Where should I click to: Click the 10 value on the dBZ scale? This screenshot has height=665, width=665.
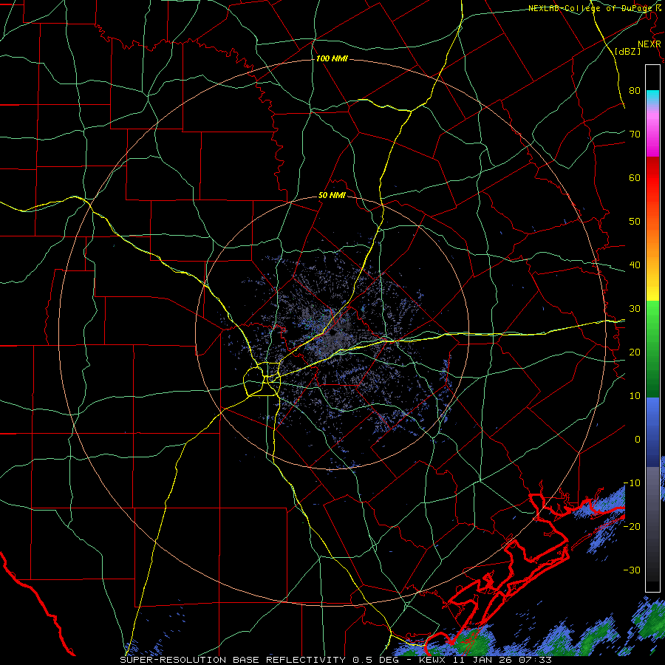[x=635, y=396]
